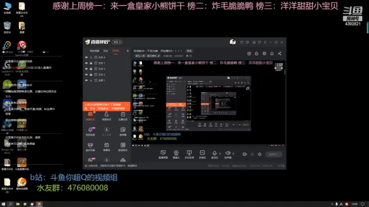369x207 pixels.
Task: Open the 歌词助手 tool
Action: click(x=123, y=147)
